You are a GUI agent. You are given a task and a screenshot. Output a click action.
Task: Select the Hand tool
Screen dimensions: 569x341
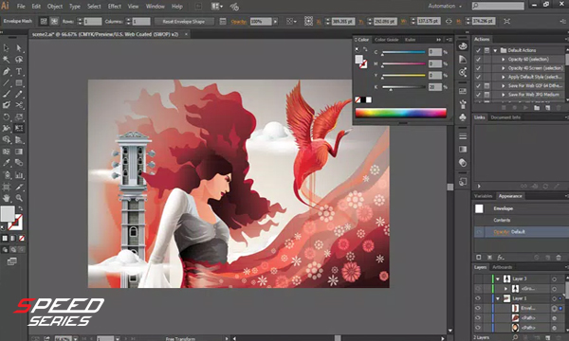pos(7,198)
